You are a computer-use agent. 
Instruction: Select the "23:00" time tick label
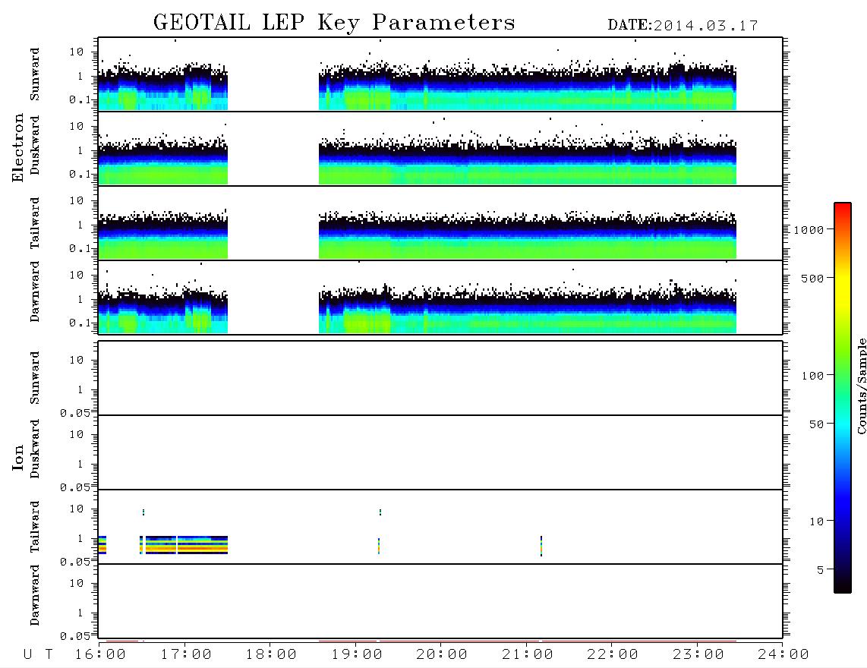(698, 655)
